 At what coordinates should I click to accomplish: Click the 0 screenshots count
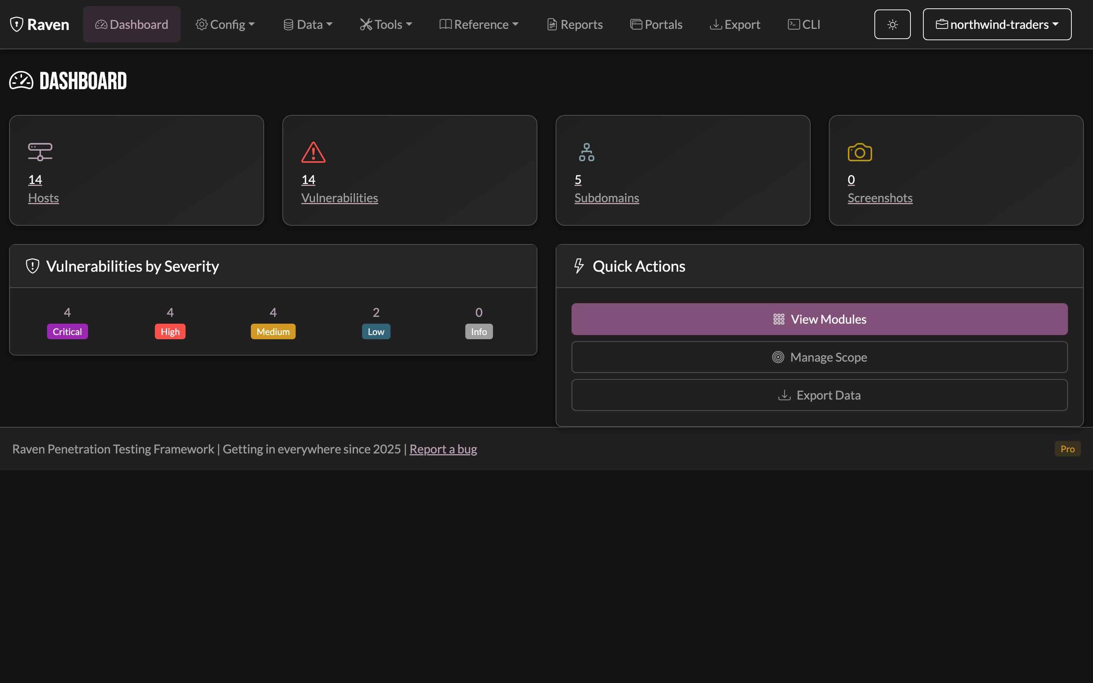tap(851, 180)
